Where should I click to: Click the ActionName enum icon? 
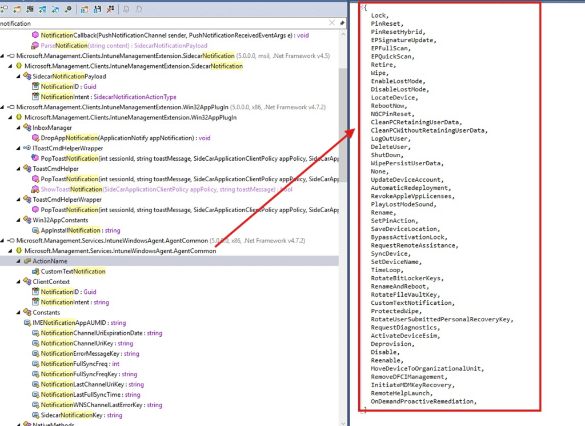(27, 261)
